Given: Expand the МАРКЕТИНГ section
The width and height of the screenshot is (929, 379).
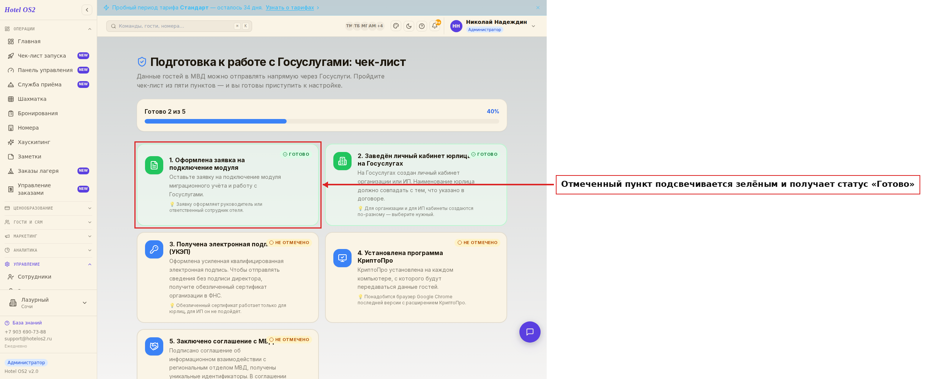Looking at the screenshot, I should click(x=48, y=236).
